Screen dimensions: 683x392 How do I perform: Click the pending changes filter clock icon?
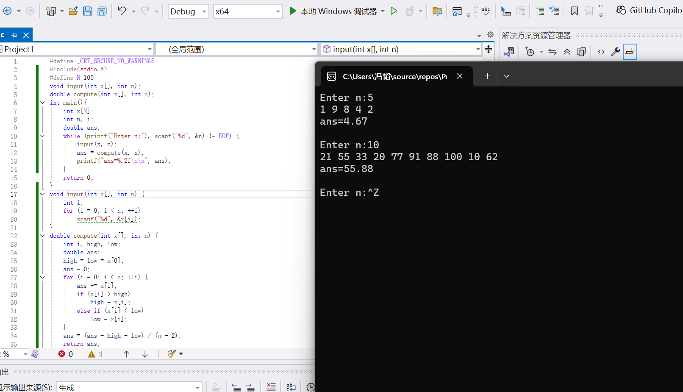[530, 52]
